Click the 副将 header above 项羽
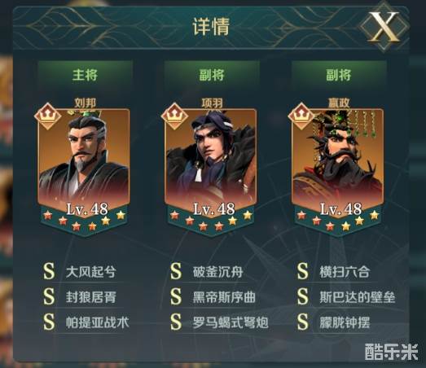 pos(212,74)
